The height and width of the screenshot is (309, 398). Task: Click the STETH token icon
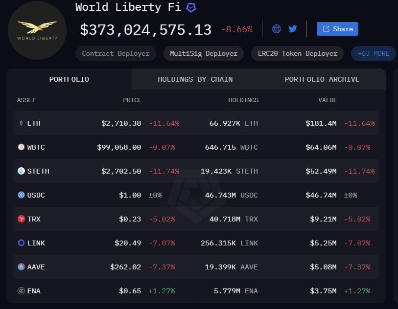pos(21,171)
